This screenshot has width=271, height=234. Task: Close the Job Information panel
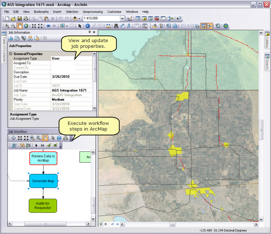point(94,32)
